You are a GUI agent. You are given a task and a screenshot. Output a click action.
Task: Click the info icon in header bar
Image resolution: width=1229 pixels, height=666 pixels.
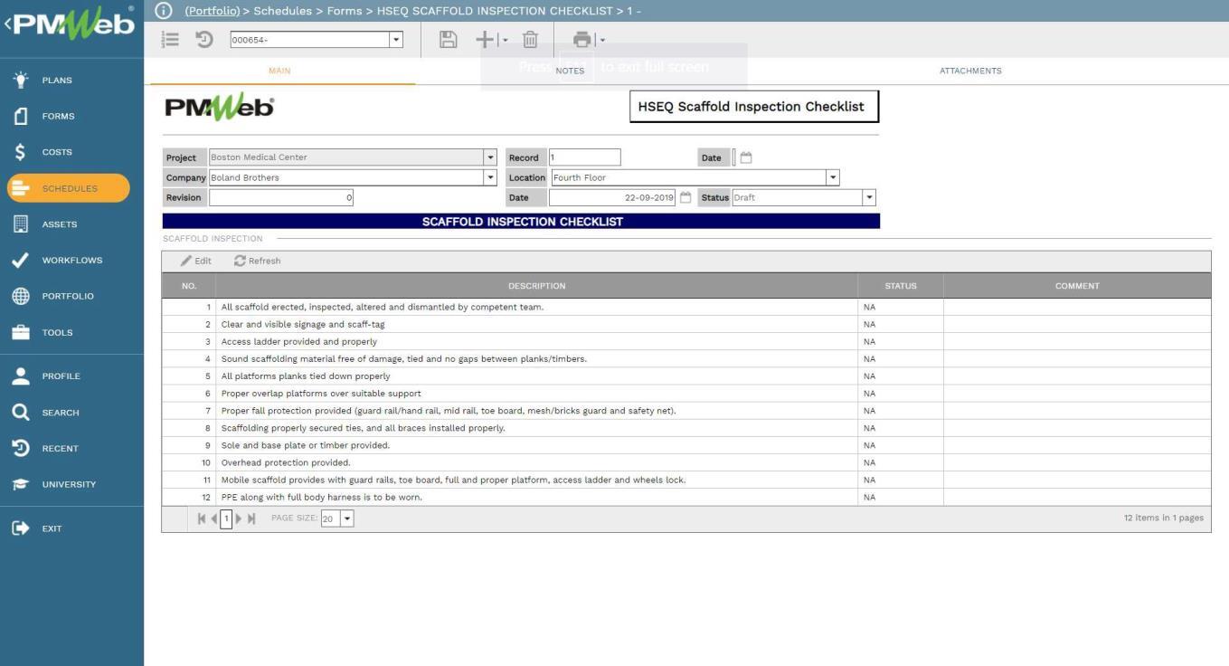coord(163,11)
